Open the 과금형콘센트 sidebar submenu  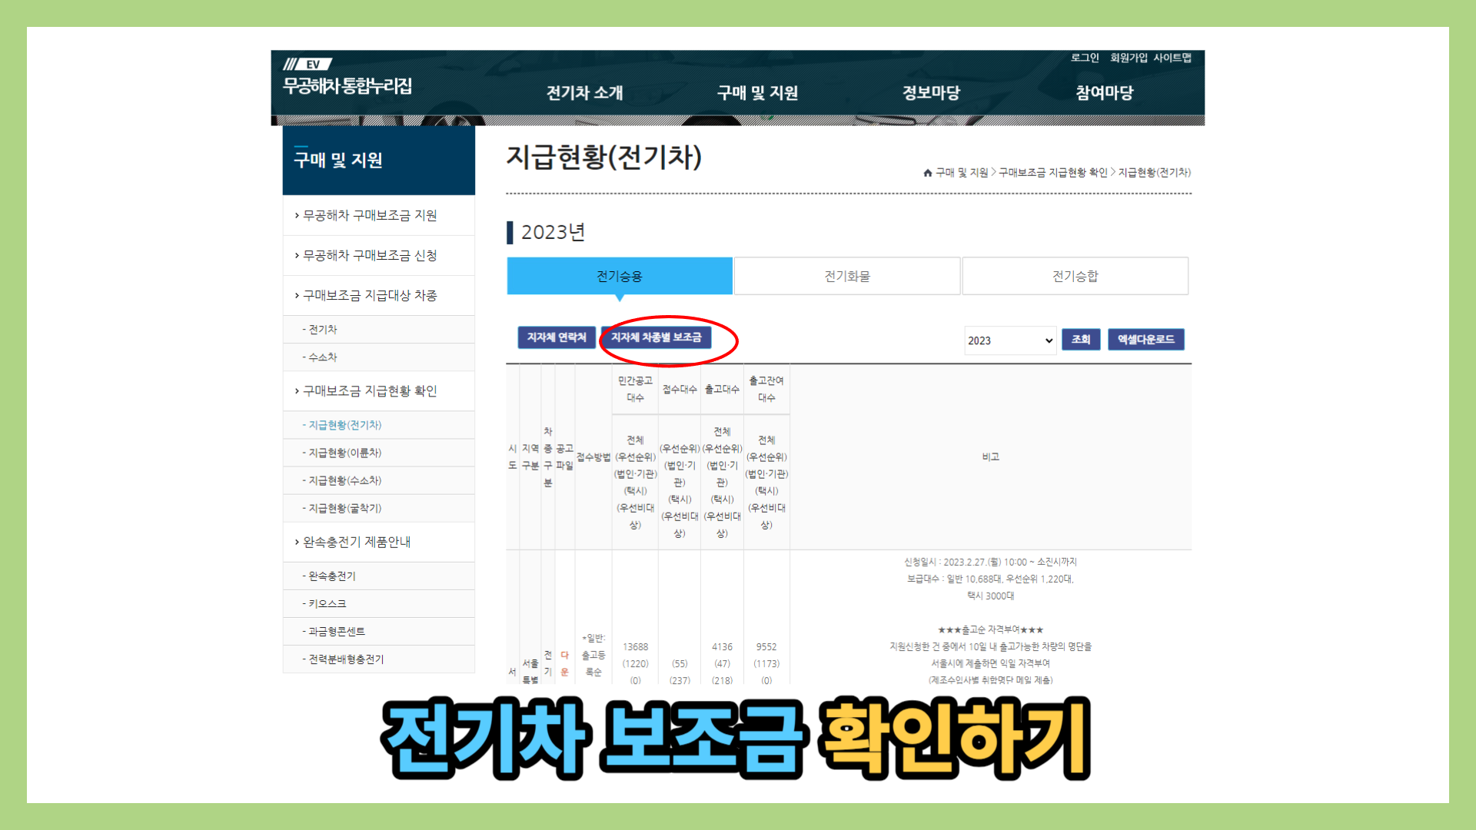[379, 632]
